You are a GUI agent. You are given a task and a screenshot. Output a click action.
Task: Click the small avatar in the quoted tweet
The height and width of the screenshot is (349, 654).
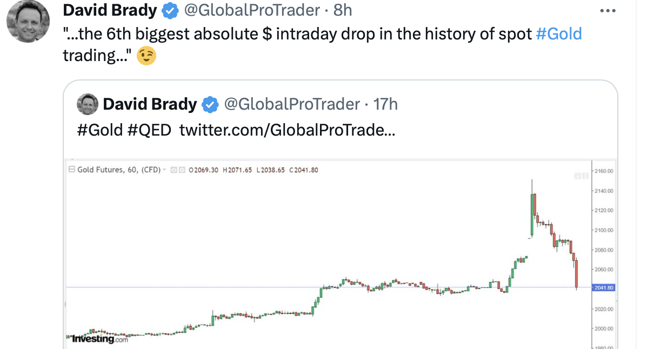click(x=88, y=104)
